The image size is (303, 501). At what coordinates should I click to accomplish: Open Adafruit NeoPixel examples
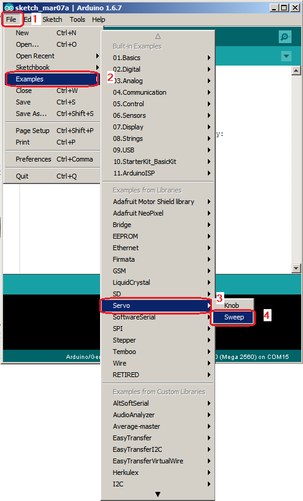(158, 213)
